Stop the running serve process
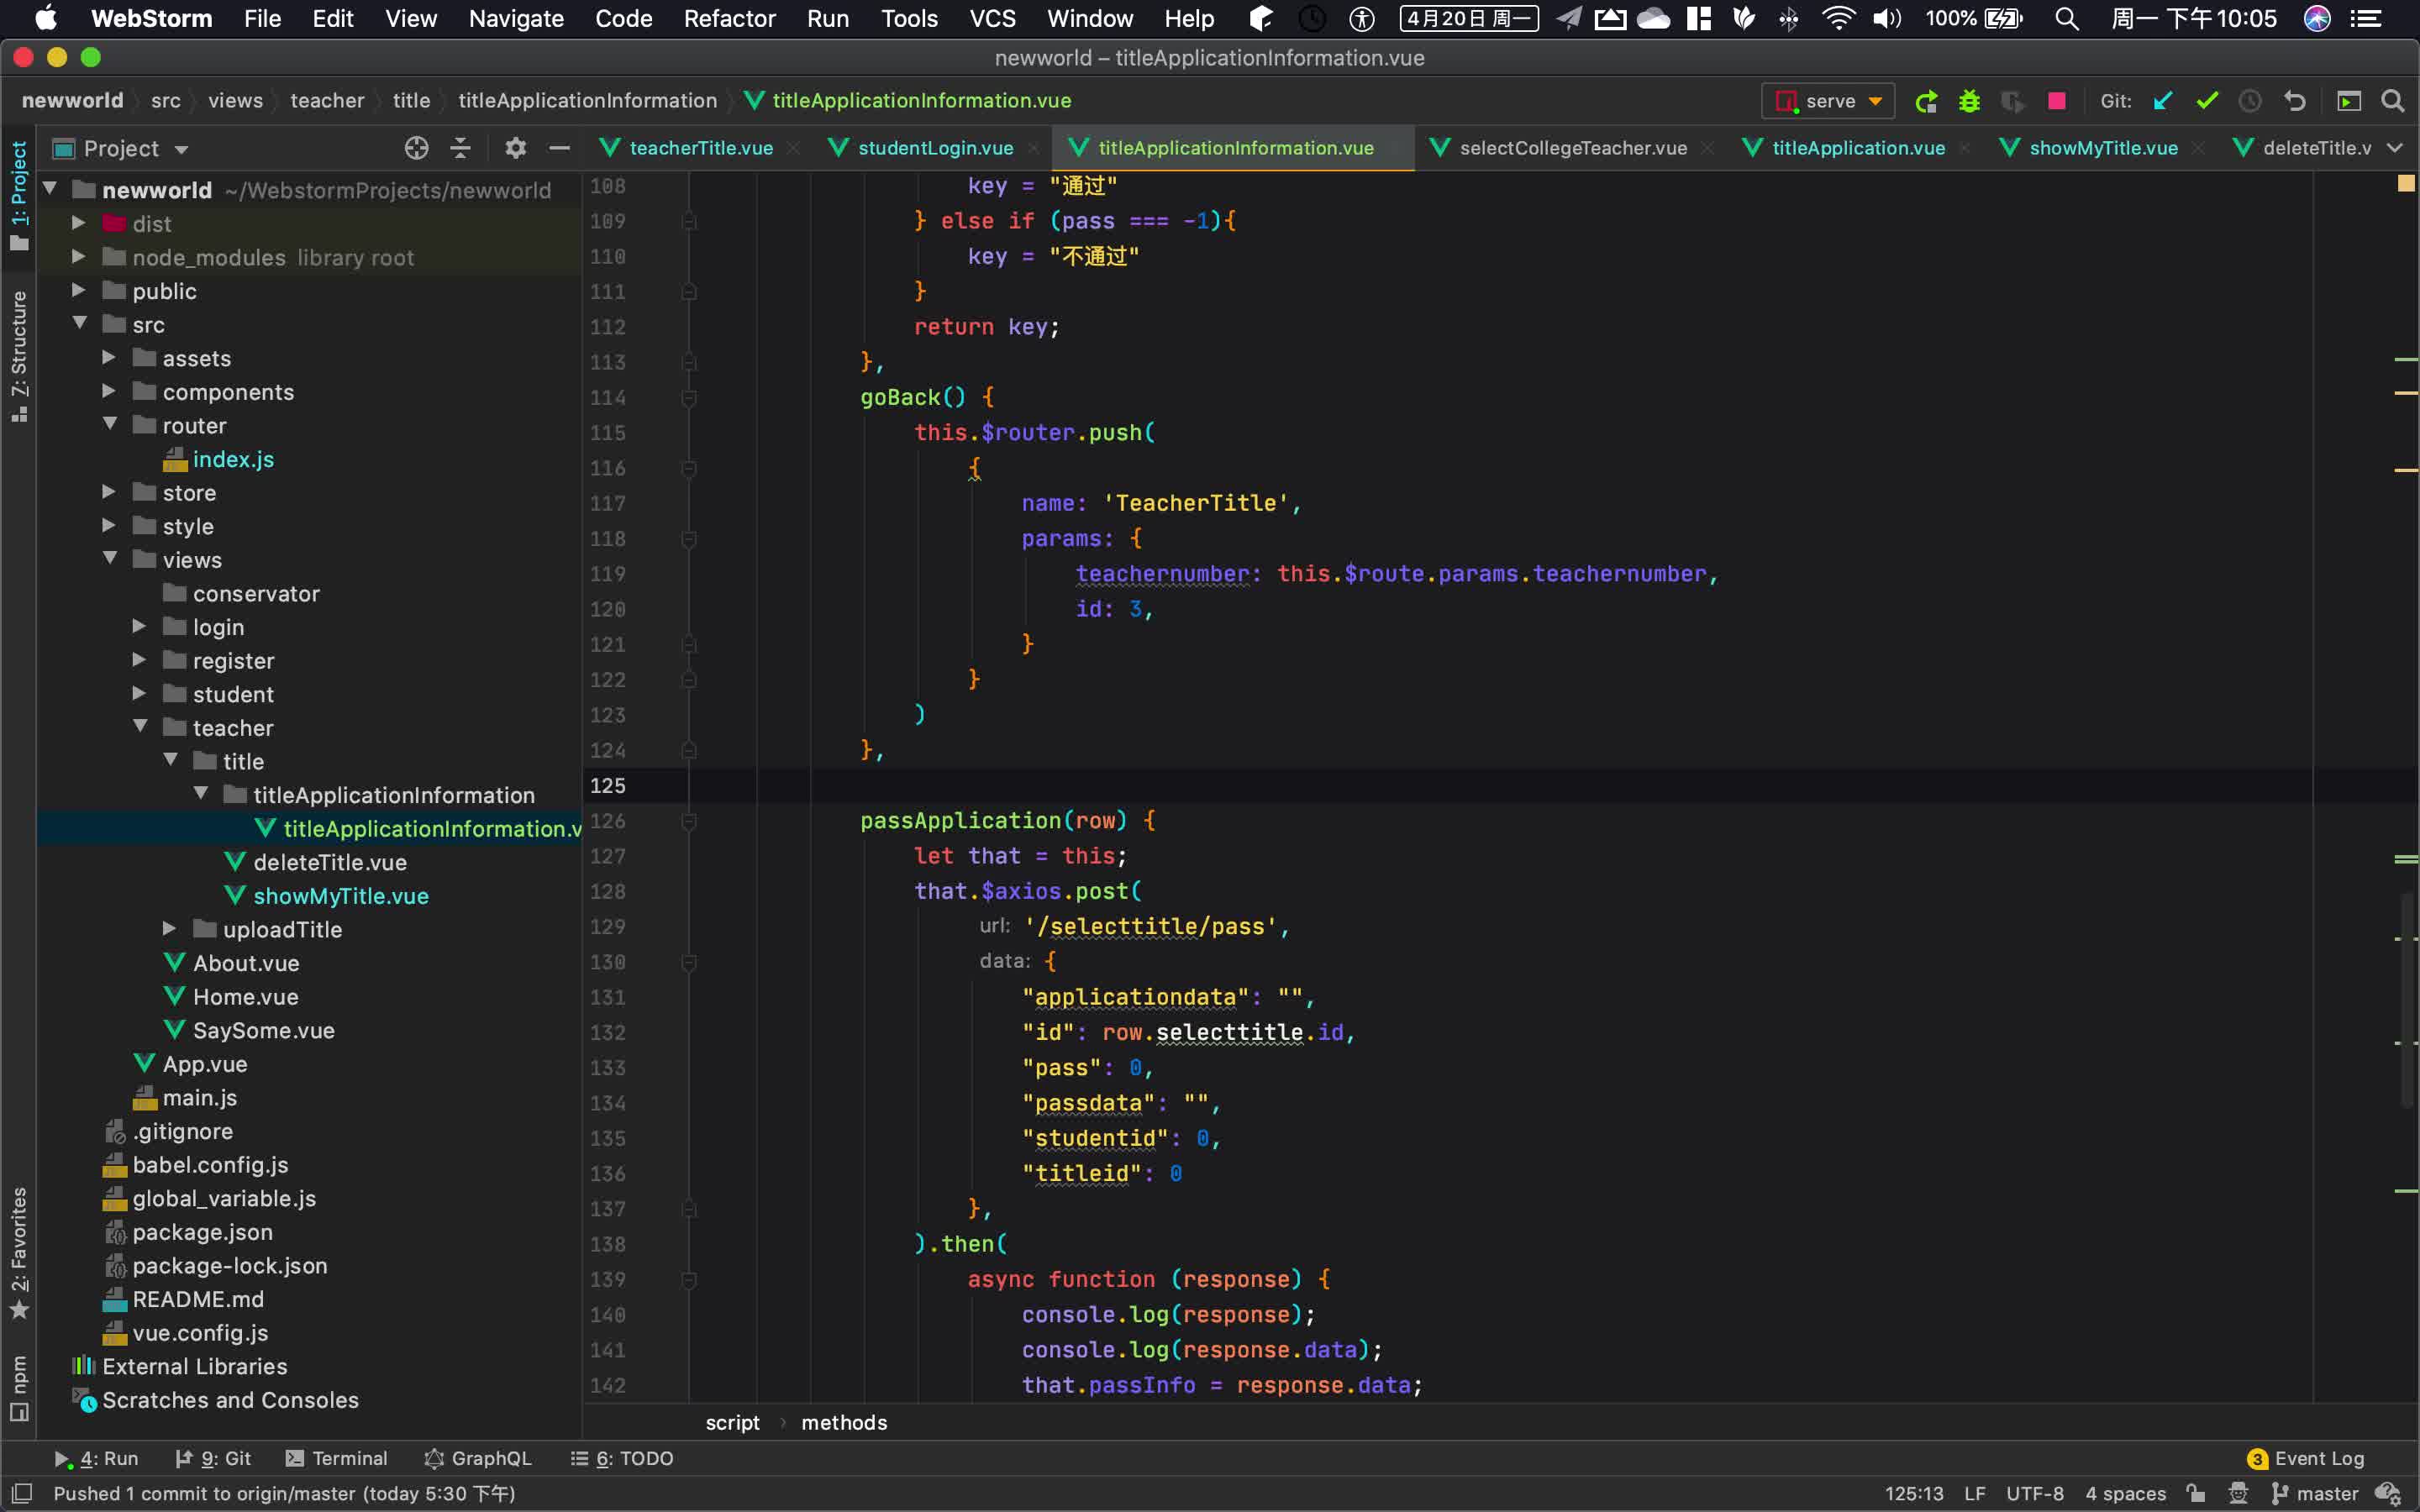This screenshot has height=1512, width=2420. pyautogui.click(x=2056, y=101)
